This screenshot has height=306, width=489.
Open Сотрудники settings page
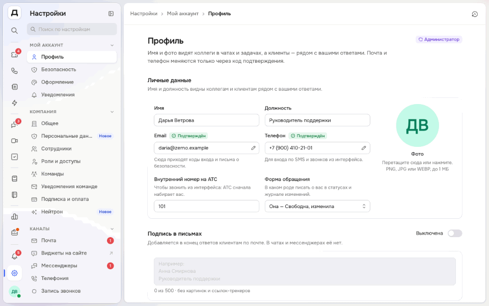click(72, 148)
